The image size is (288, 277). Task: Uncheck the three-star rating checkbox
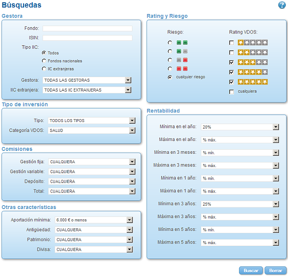click(231, 62)
